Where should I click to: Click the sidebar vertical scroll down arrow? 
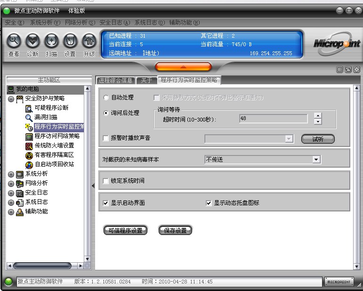87,259
